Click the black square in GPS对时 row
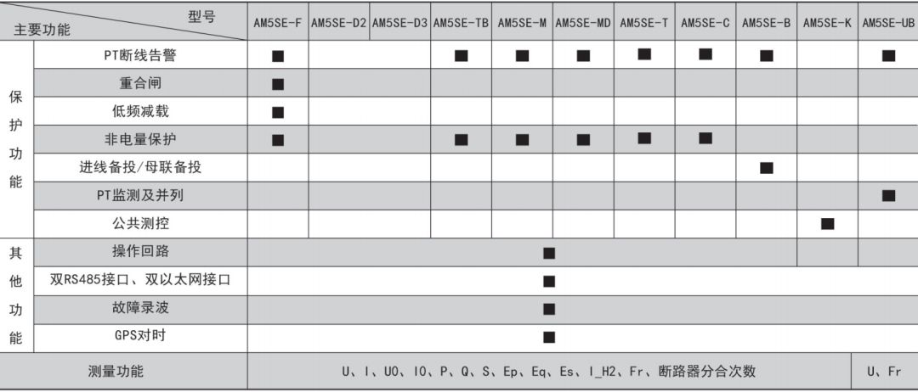 point(549,337)
